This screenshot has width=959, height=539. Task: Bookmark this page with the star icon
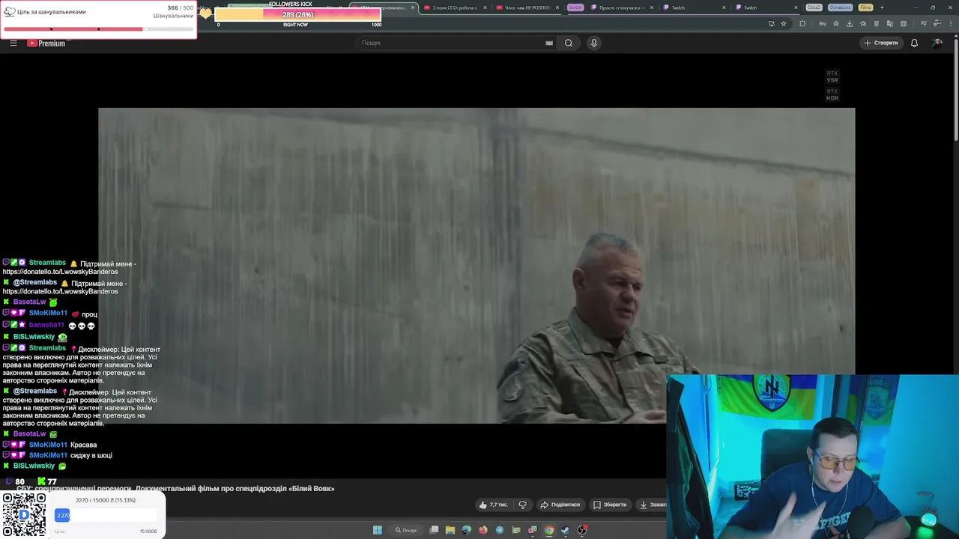point(784,24)
